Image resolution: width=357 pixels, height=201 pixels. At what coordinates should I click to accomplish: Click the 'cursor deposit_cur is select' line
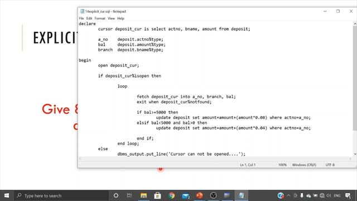[x=174, y=29]
